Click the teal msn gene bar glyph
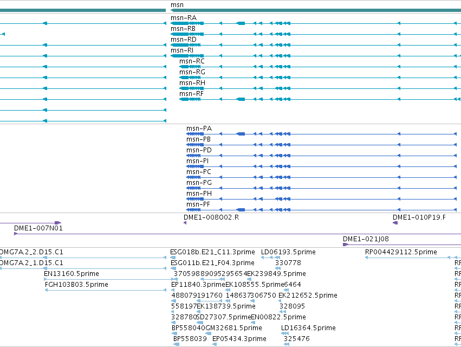The width and height of the screenshot is (461, 347). 315,11
